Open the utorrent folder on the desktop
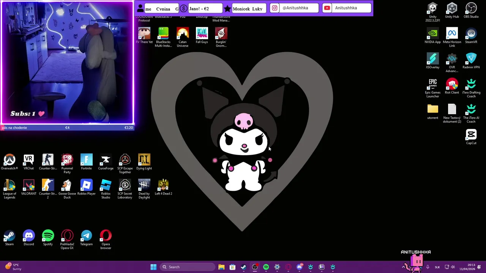Image resolution: width=486 pixels, height=273 pixels. [432, 111]
